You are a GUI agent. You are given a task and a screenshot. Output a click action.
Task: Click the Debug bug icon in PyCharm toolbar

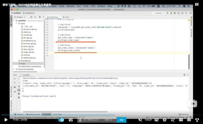[x=171, y=13]
